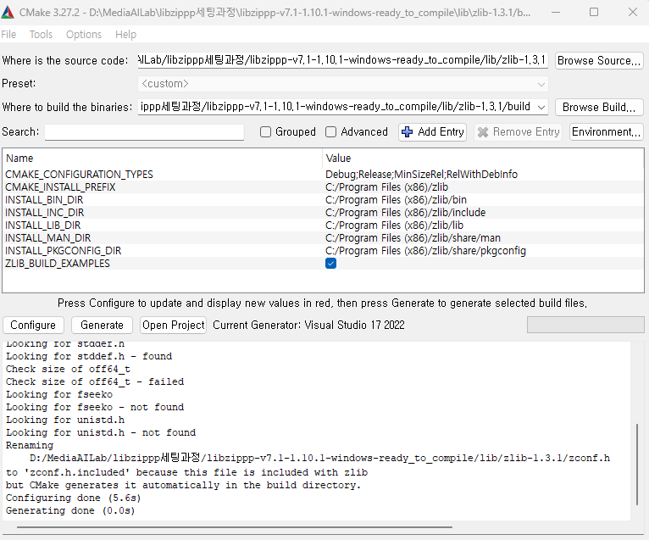649x540 pixels.
Task: Click the Configure button
Action: coord(33,325)
